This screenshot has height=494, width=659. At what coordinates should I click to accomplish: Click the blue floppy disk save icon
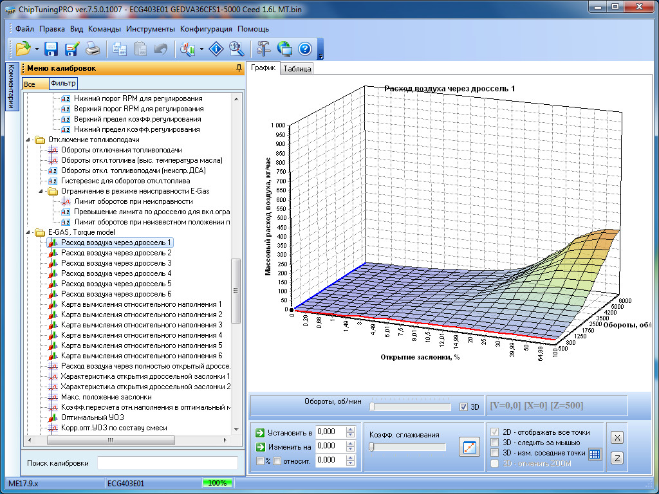[51, 49]
